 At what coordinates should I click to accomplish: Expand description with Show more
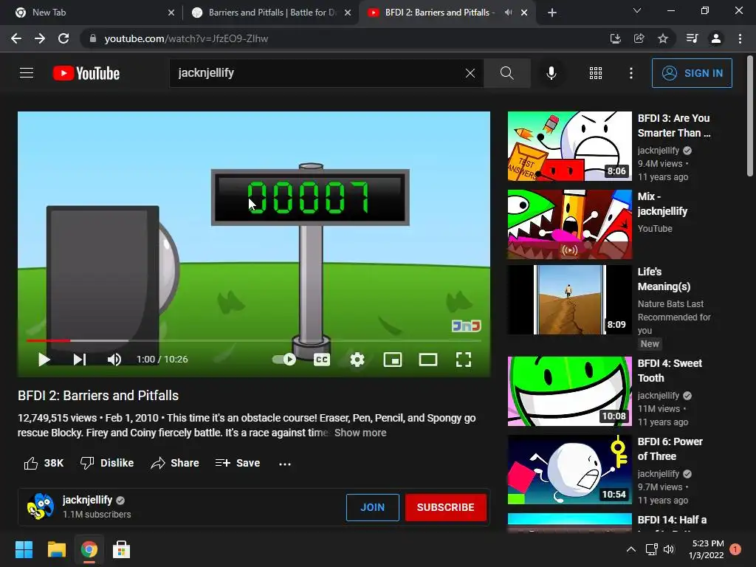[360, 433]
